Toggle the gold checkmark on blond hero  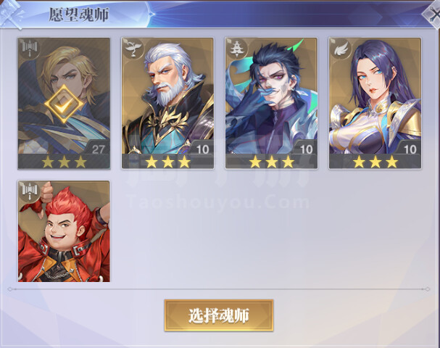pos(64,104)
